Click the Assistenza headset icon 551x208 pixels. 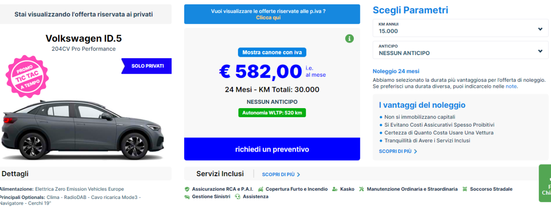tap(238, 197)
